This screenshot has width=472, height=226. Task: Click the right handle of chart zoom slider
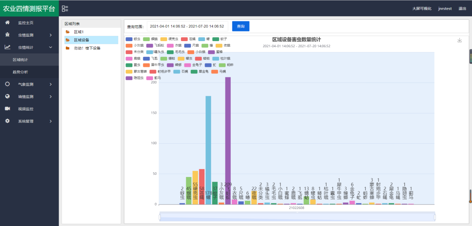(435, 217)
